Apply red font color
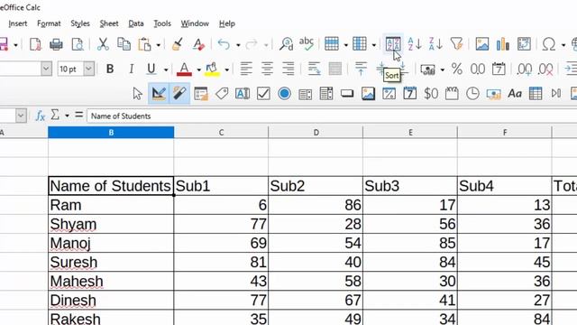The width and height of the screenshot is (577, 325). 184,69
